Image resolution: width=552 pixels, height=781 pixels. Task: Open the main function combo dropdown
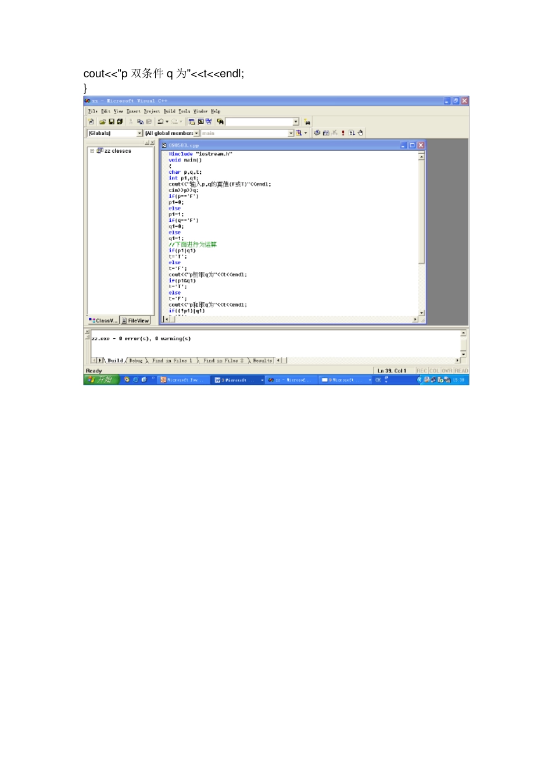click(x=291, y=133)
